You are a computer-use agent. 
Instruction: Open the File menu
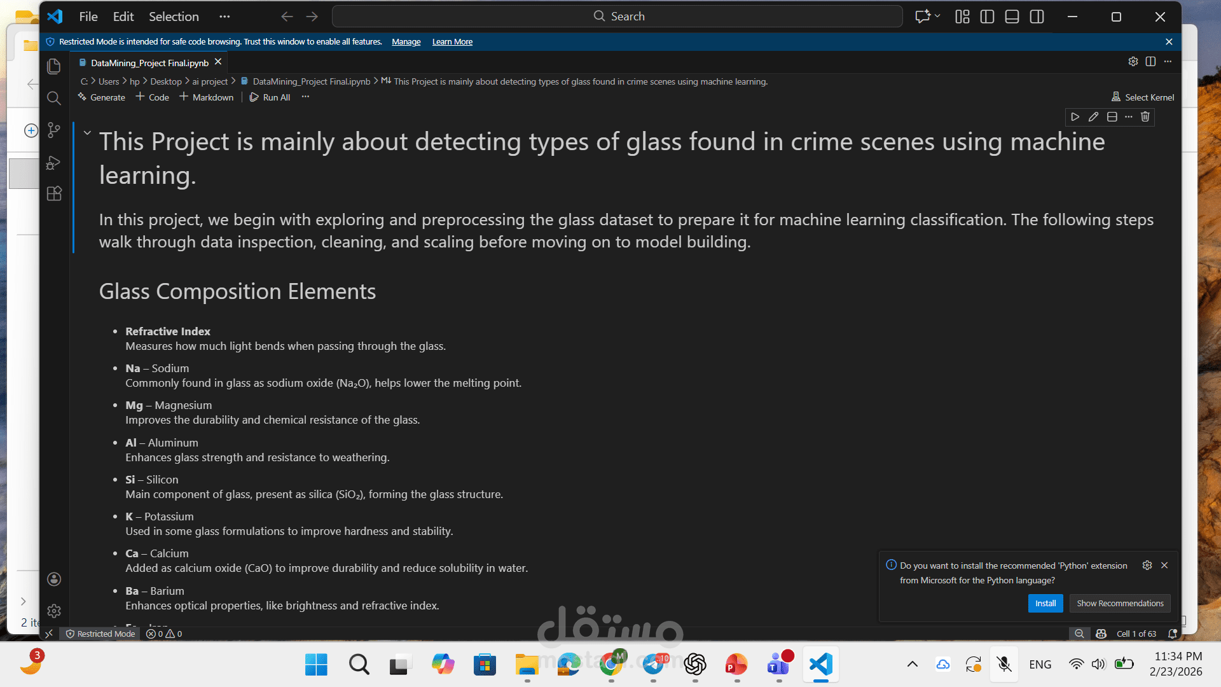[88, 17]
